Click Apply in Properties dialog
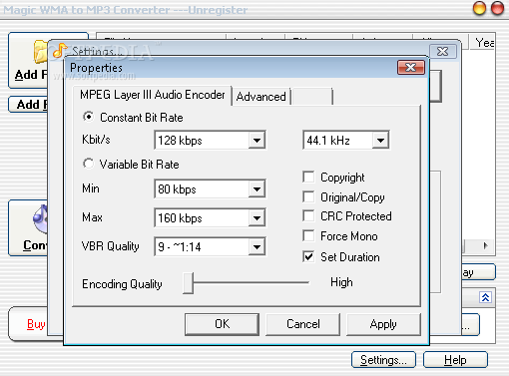Screen dimensions: 509x376 [x=383, y=324]
